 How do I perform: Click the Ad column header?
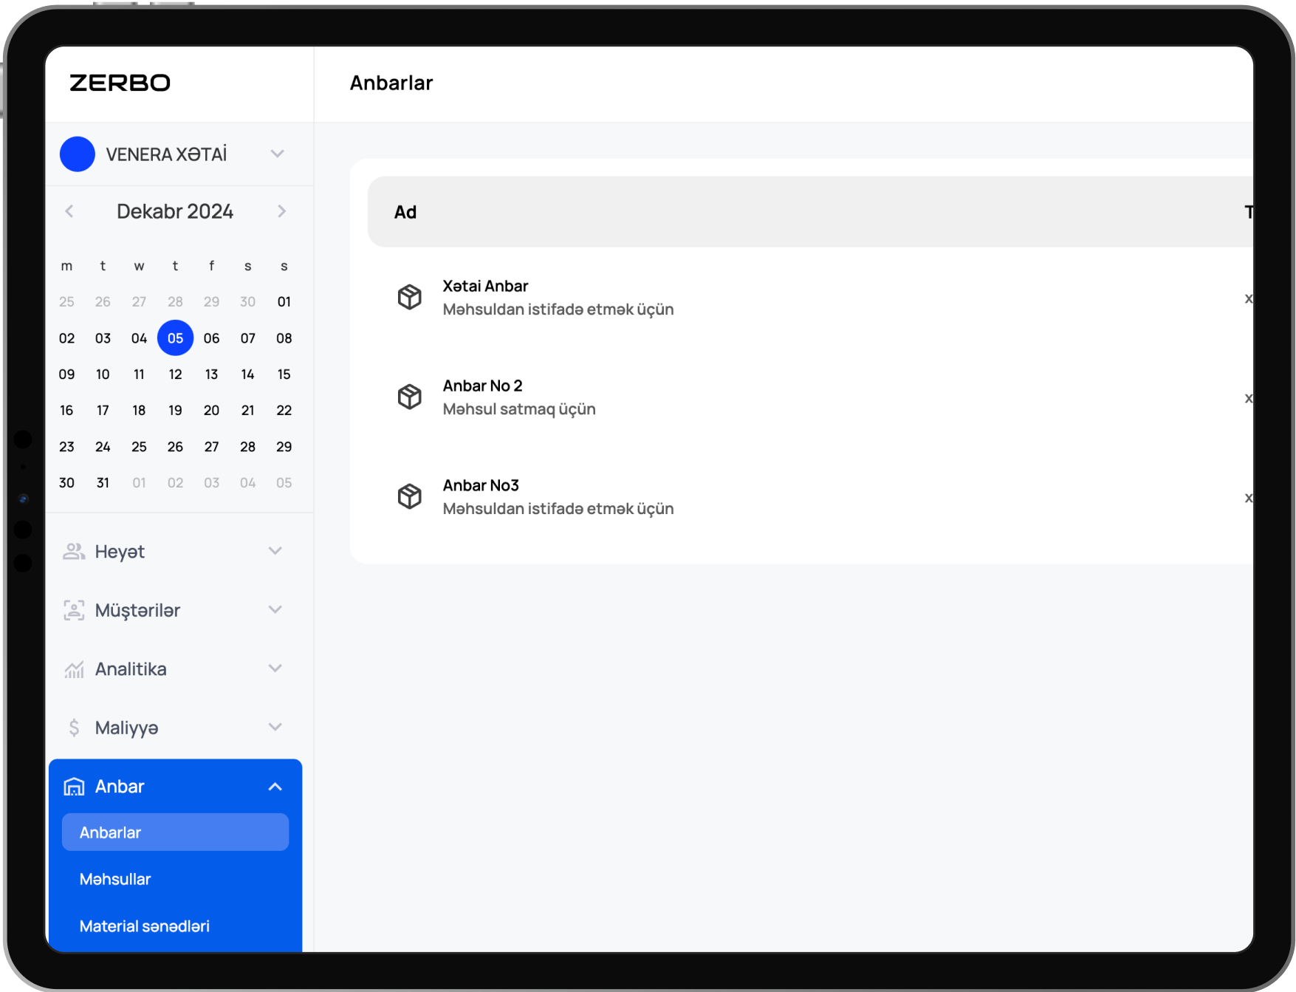(x=405, y=213)
